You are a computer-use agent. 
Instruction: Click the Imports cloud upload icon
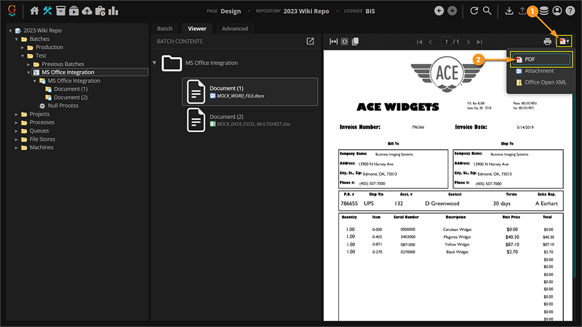pyautogui.click(x=87, y=10)
